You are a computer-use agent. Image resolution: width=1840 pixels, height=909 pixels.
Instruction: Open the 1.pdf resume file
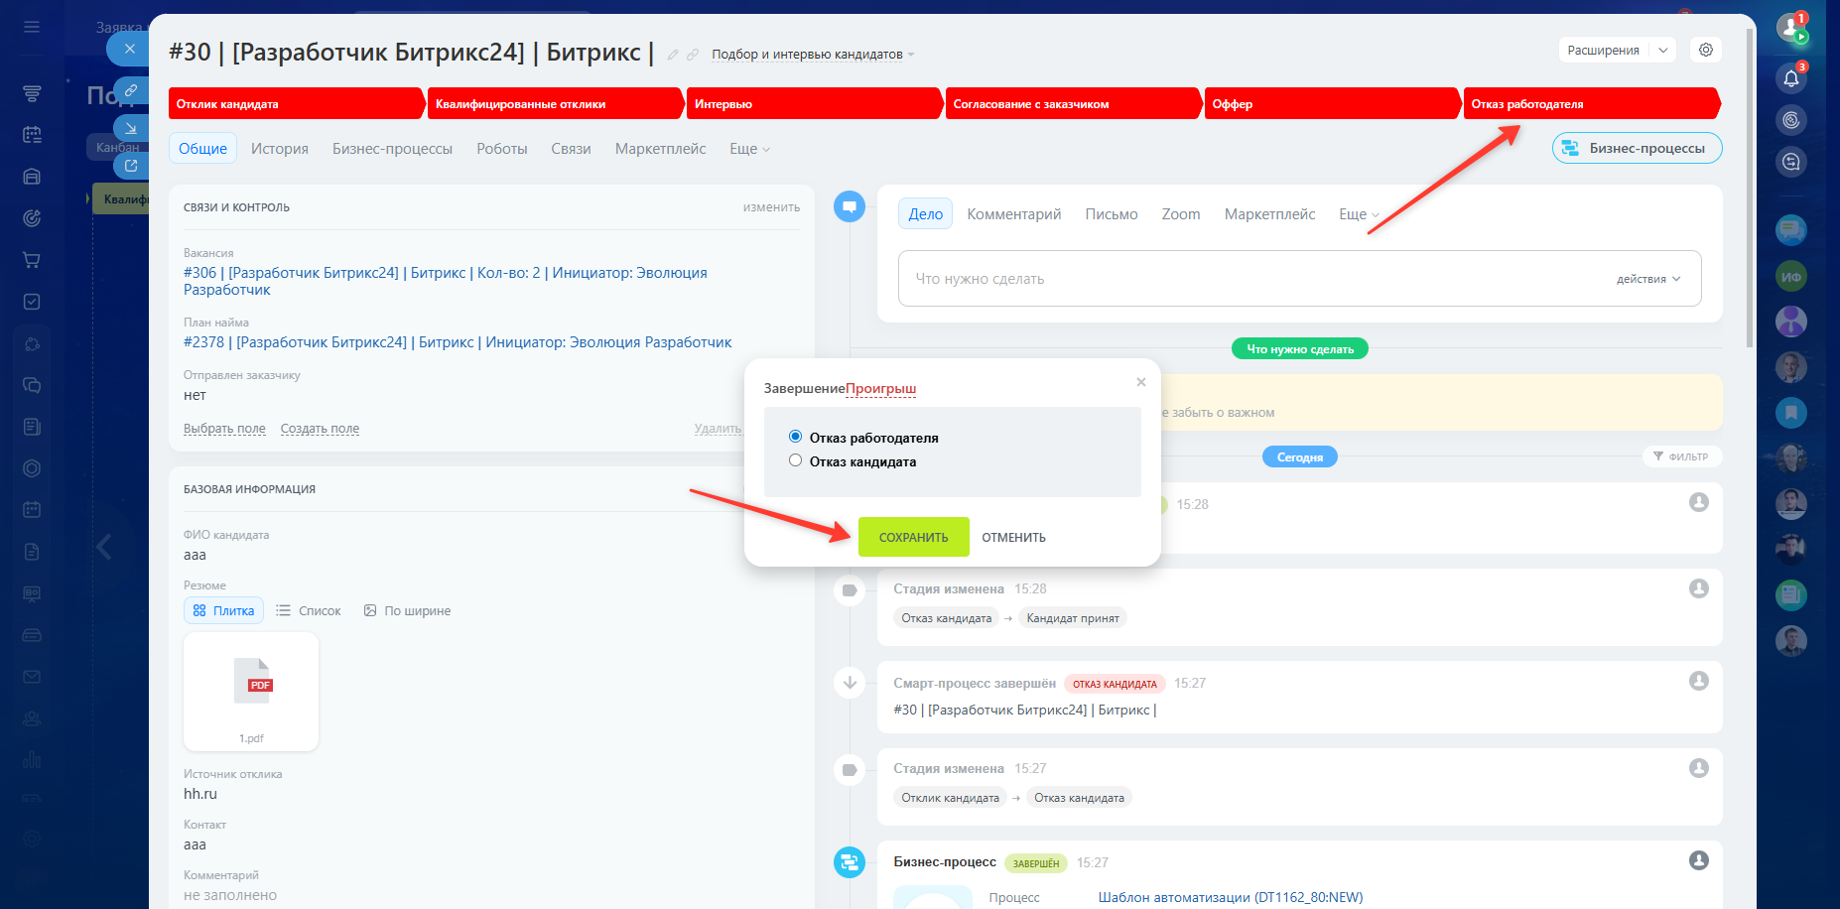[x=251, y=692]
